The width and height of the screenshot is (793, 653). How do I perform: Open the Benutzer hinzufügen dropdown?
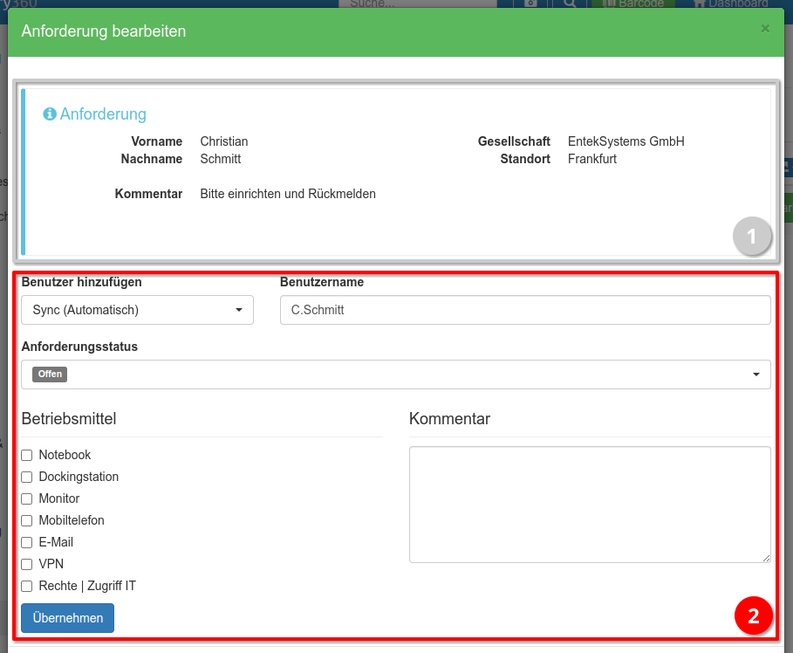137,310
